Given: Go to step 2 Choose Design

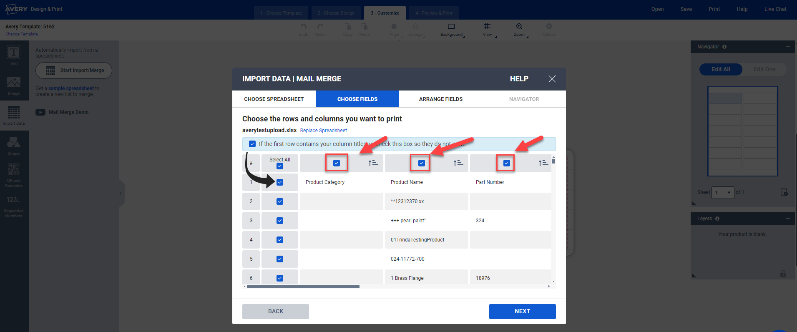Looking at the screenshot, I should point(336,13).
